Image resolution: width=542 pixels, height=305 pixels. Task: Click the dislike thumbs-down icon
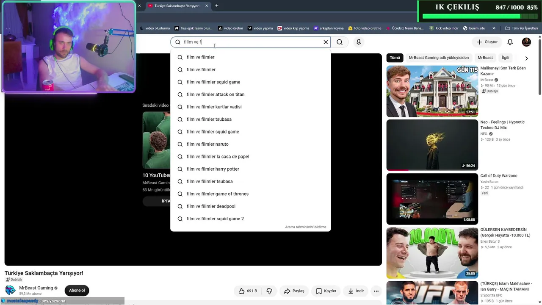(x=269, y=291)
